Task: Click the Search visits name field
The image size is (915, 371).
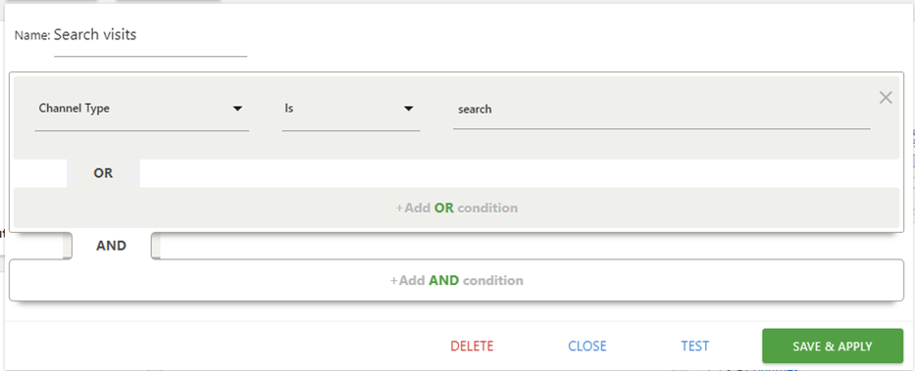Action: click(151, 37)
